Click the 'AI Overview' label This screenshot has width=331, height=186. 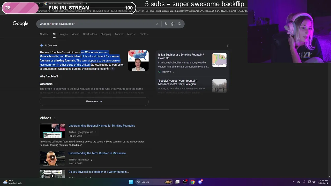51,45
